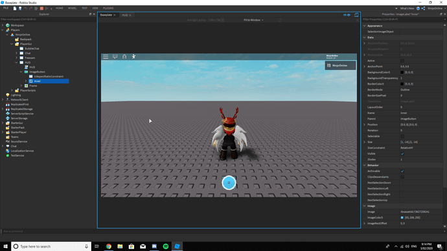Switch to the HUD document tab
This screenshot has width=447, height=251.
[125, 15]
